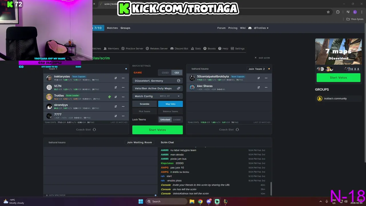The image size is (366, 206).
Task: Choose the Scramble team mode
Action: point(144,104)
